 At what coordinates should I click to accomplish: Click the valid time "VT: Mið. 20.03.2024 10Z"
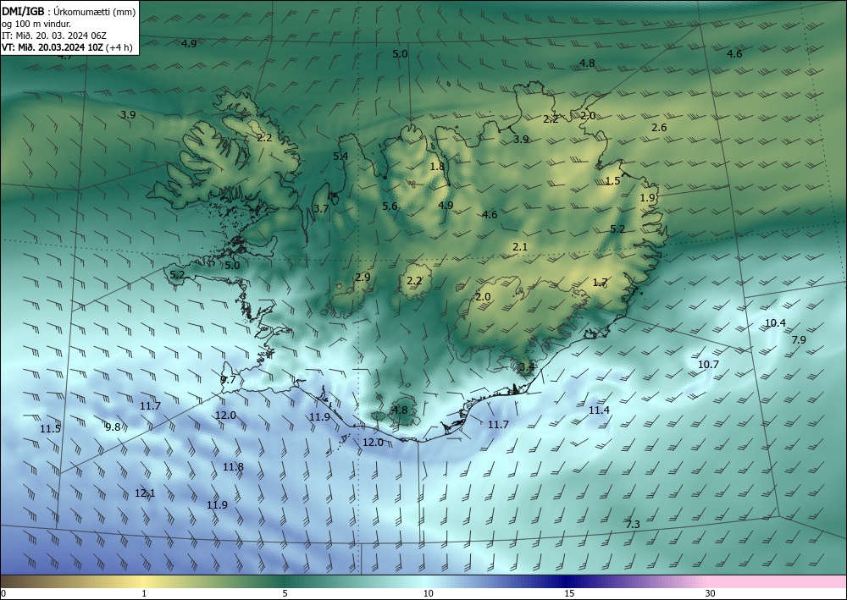53,47
